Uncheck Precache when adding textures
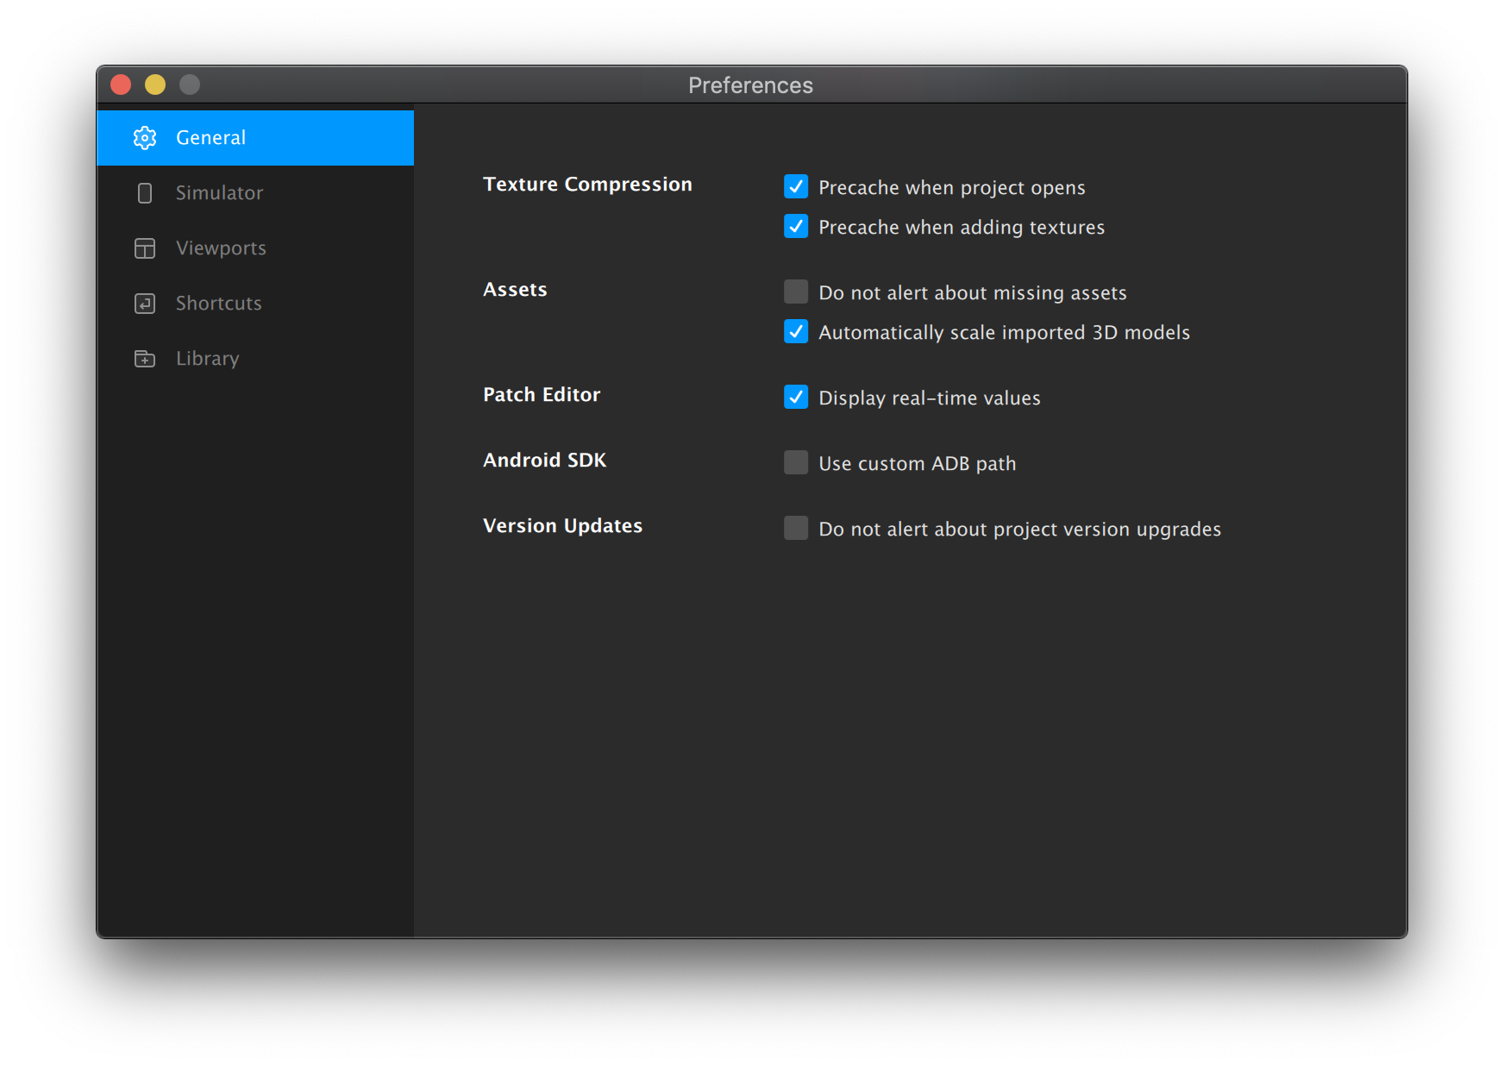 point(796,227)
